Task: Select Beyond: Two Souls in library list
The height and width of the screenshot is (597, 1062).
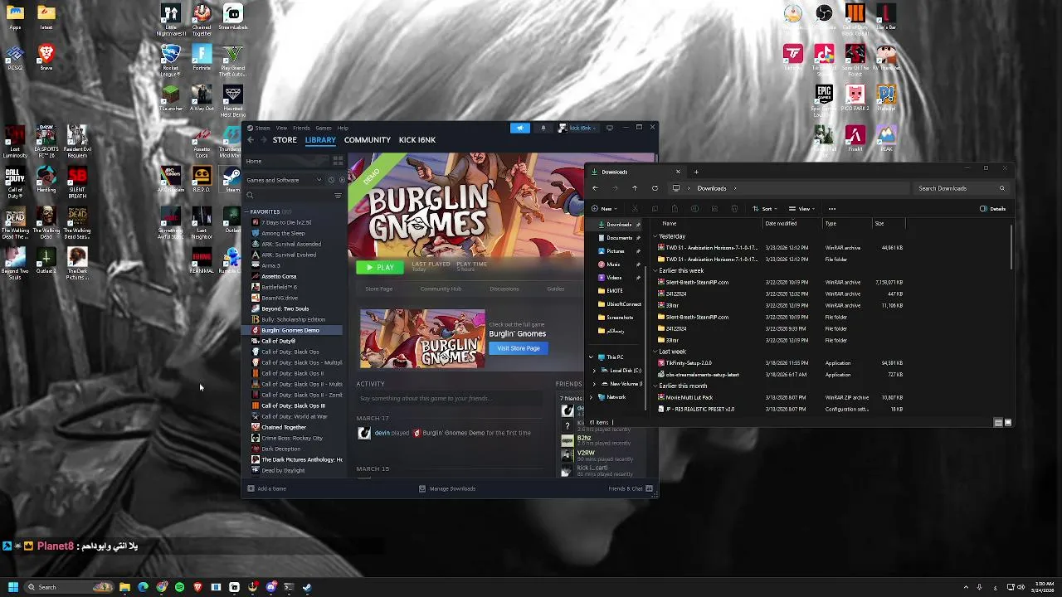Action: tap(285, 308)
